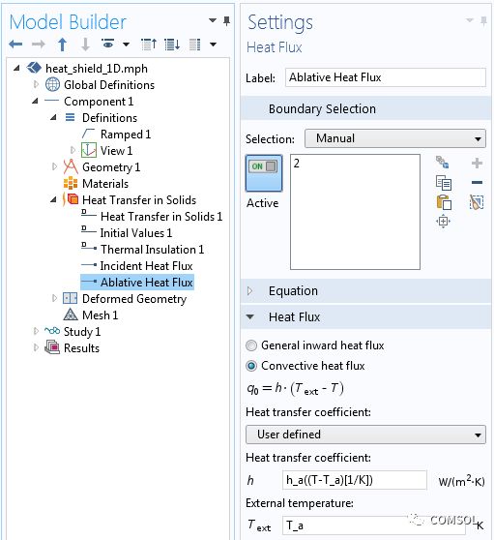Select the Ramped 1 function node

126,134
